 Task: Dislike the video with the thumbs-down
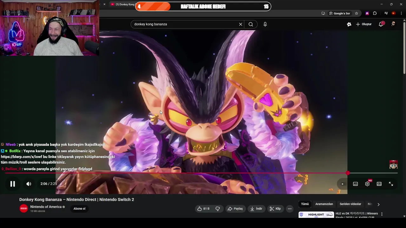218,209
